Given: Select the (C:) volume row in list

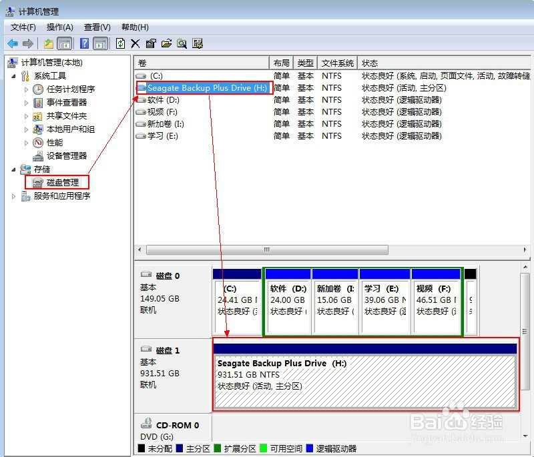Looking at the screenshot, I should click(332, 76).
